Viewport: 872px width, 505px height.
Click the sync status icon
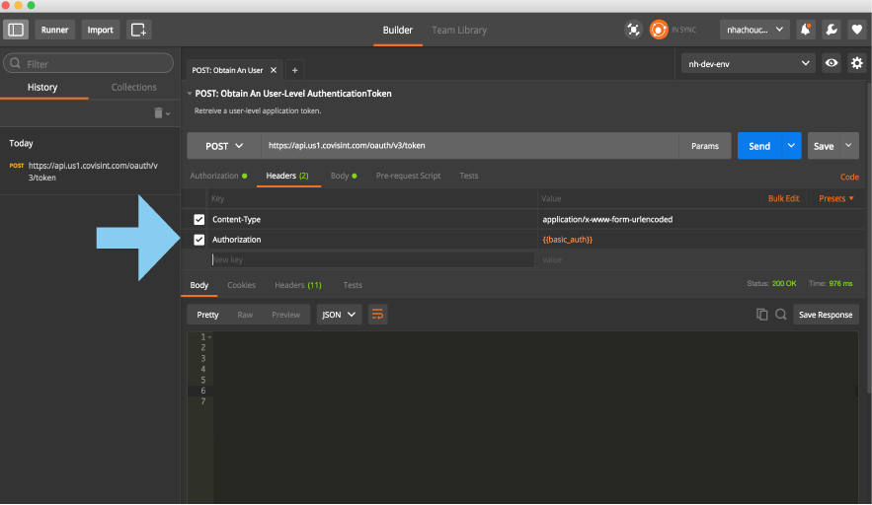click(658, 30)
